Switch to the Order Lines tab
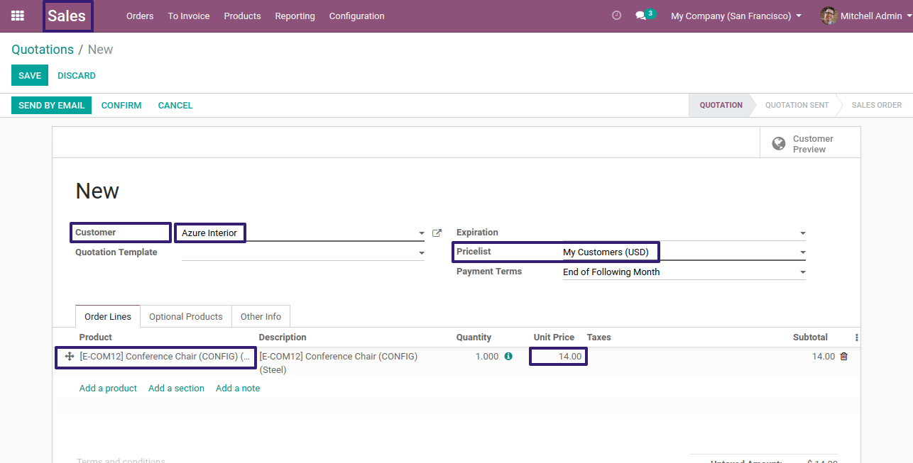The image size is (913, 463). (108, 316)
